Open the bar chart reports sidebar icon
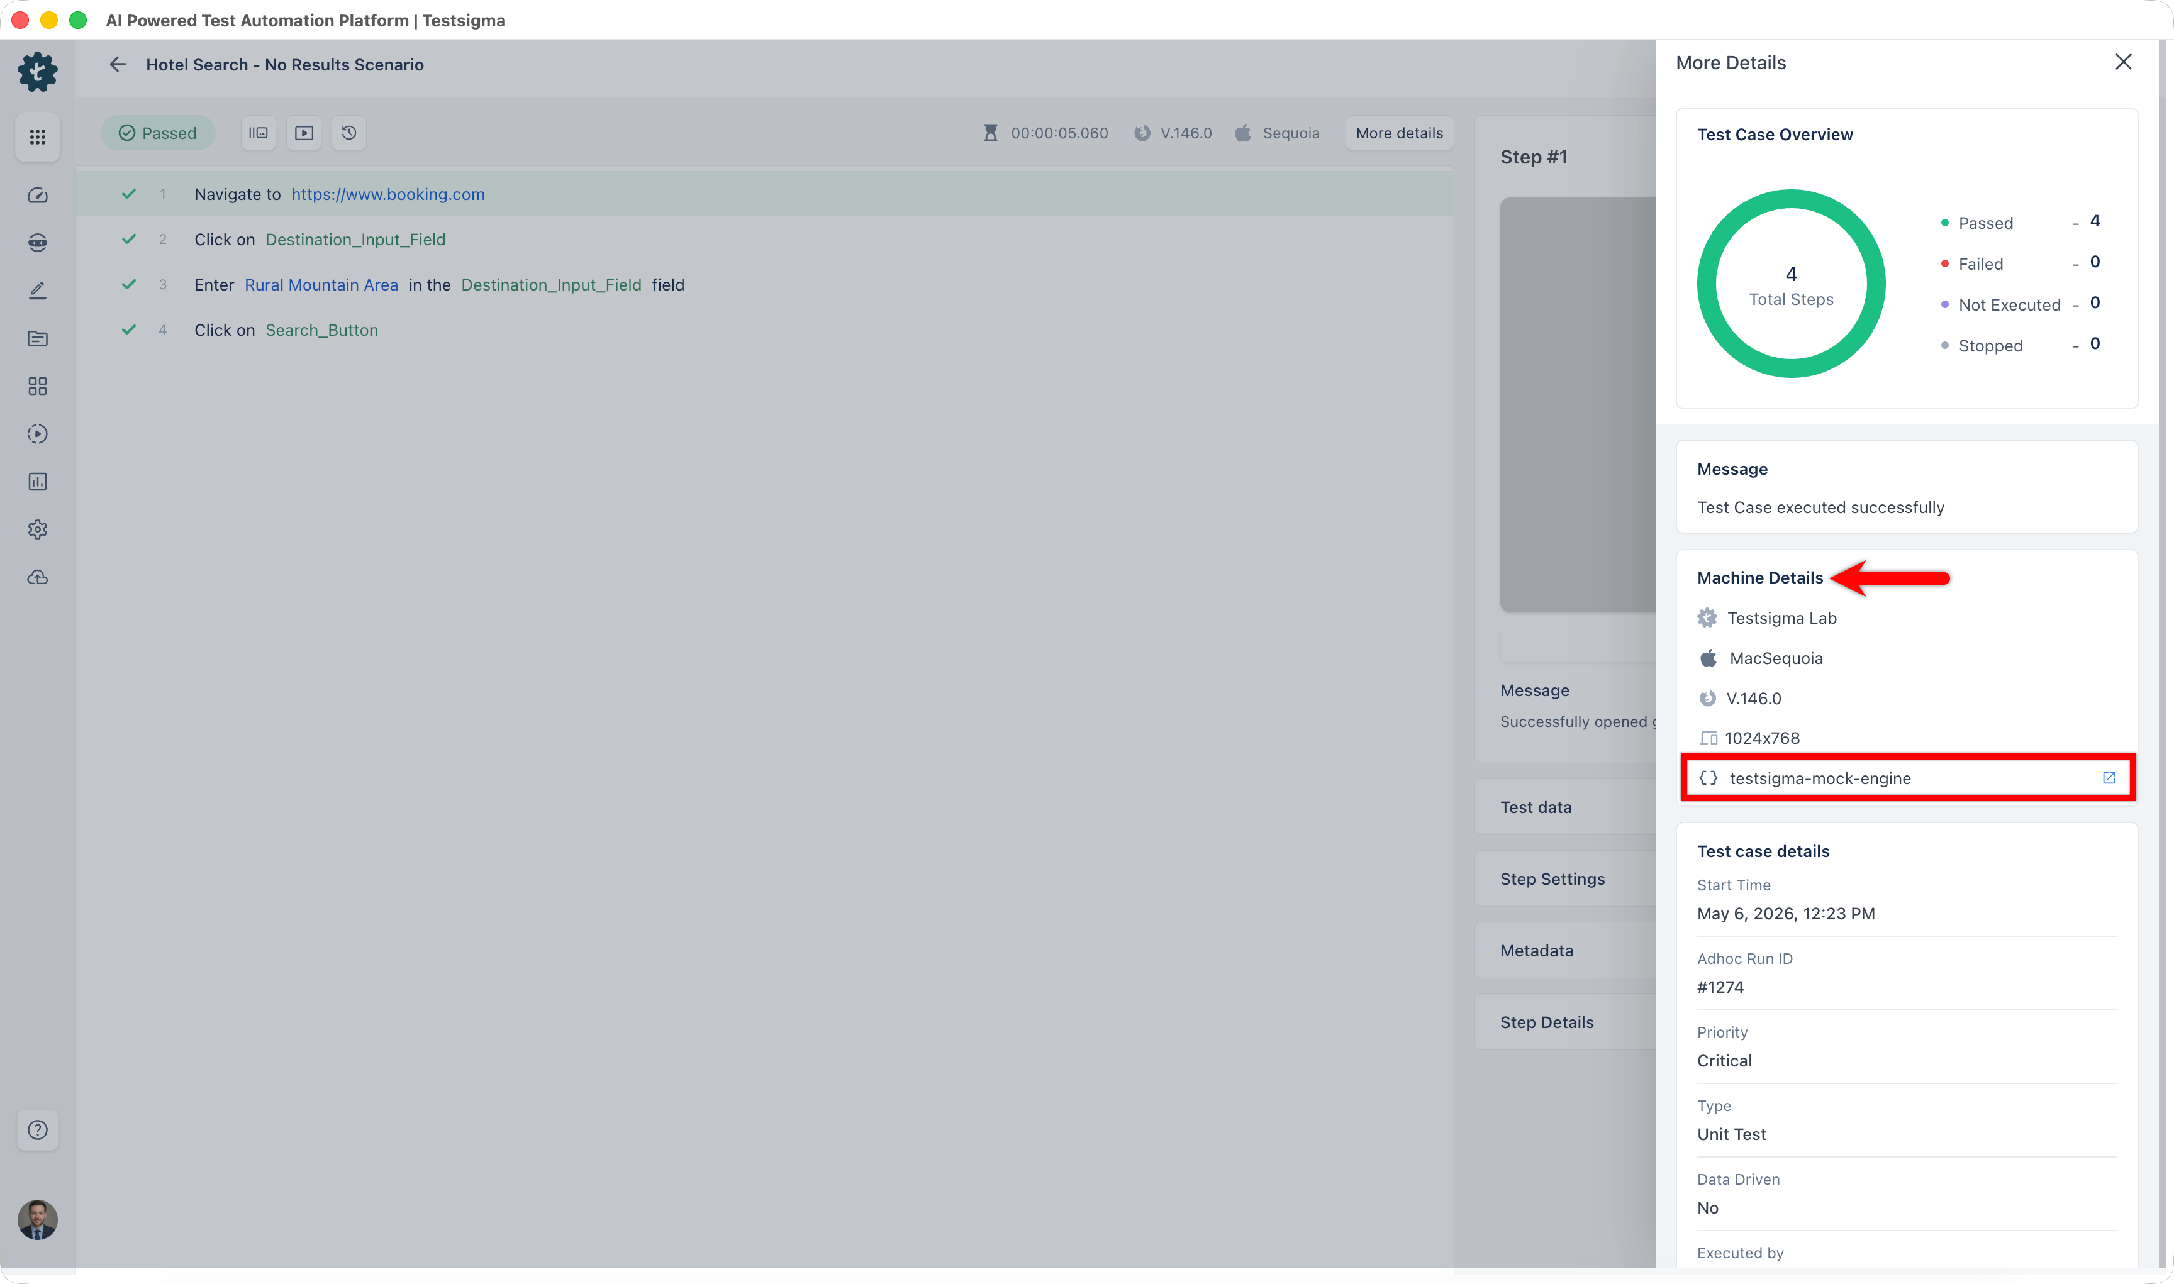2174x1284 pixels. click(x=37, y=482)
